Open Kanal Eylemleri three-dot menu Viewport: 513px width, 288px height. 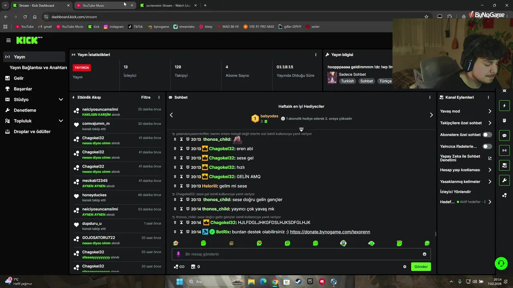coord(488,97)
